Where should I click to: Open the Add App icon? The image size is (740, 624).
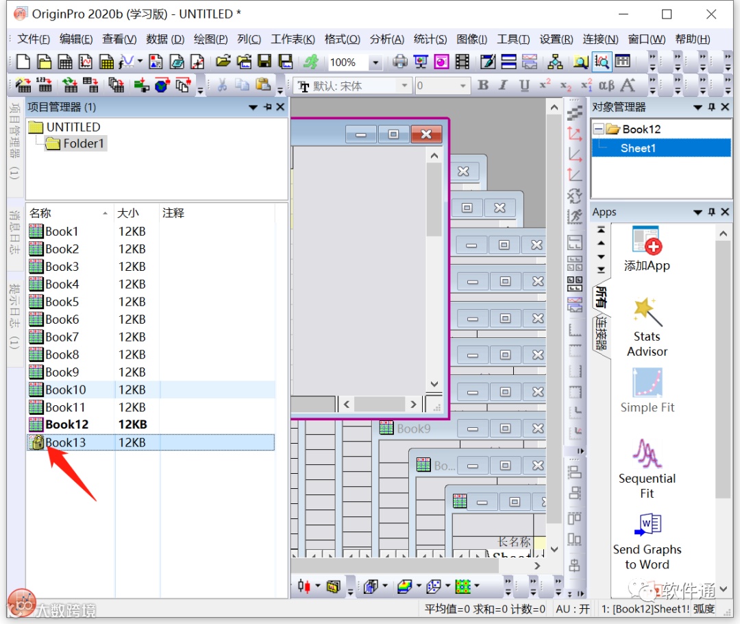647,249
